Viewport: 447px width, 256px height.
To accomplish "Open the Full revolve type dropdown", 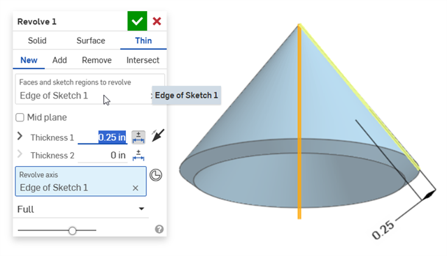I will [81, 209].
